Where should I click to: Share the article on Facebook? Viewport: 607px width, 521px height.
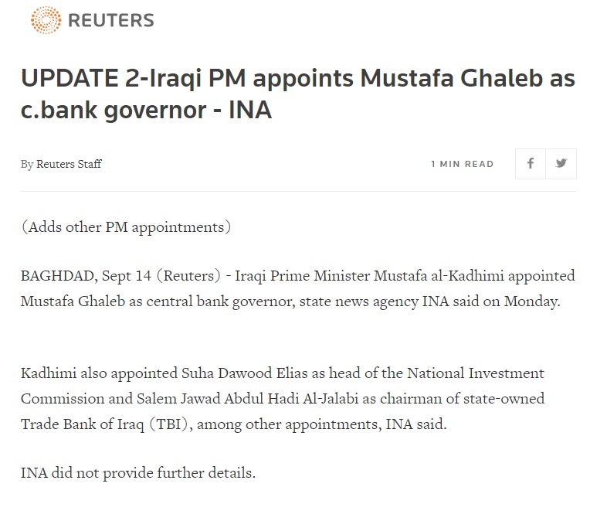531,164
